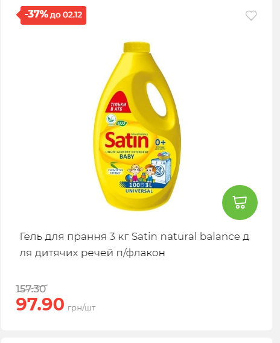
Task: Click the blue '100 3L' stripe on bottle
Action: tap(141, 185)
